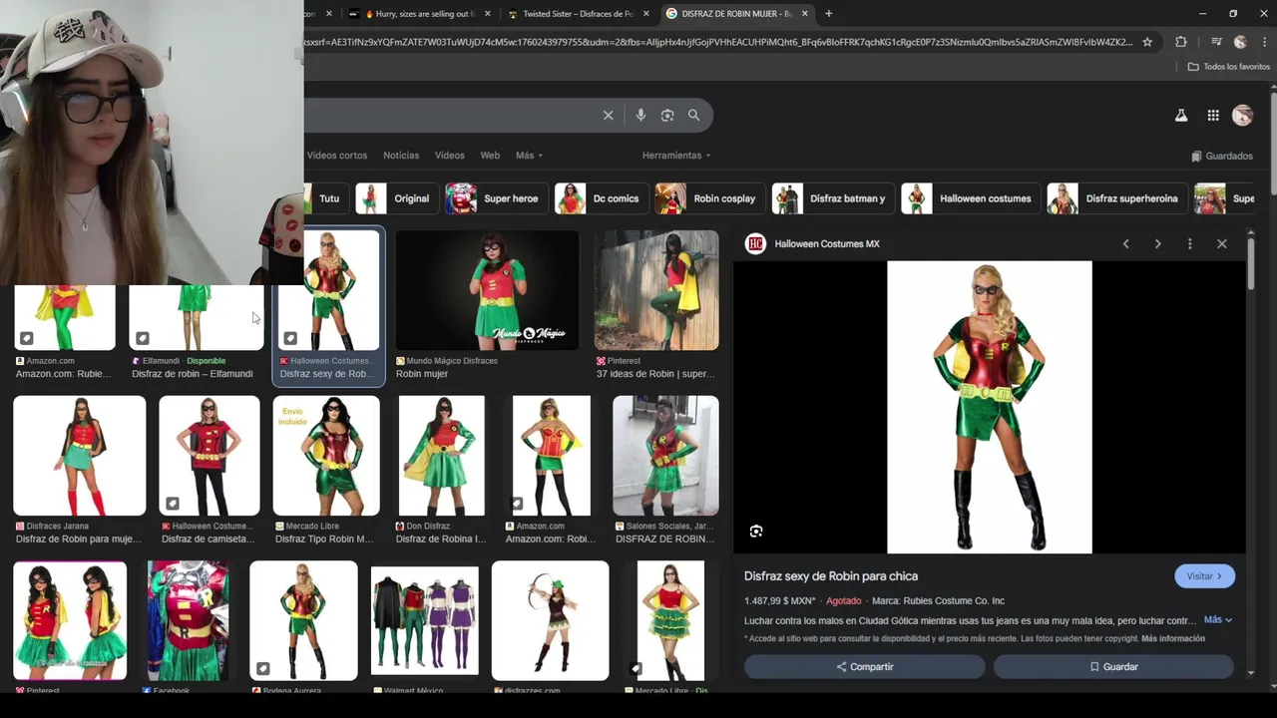
Task: Open Salones Sociales DISFRAZ DE ROBIN thumbnail
Action: [665, 456]
